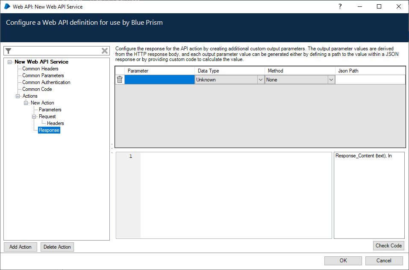Select the Response node
The image size is (409, 270).
[49, 130]
